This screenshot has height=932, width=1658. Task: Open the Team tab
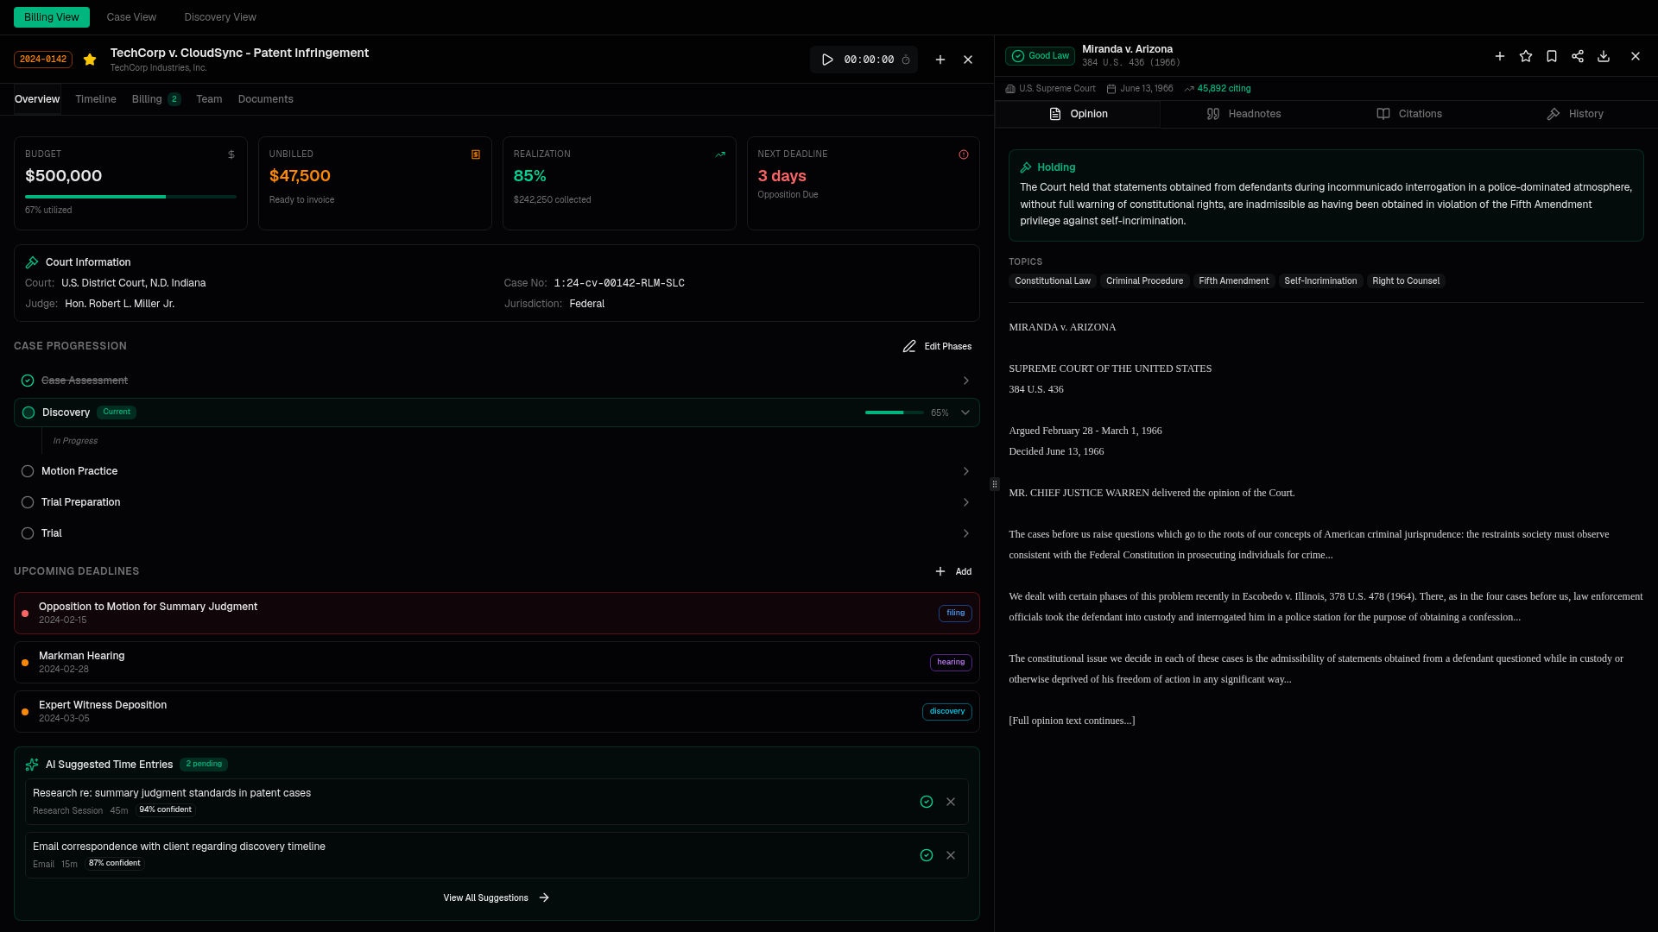(209, 99)
